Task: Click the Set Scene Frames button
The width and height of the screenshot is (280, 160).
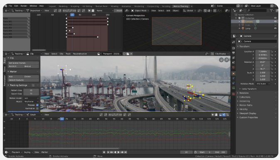Action: point(23,63)
